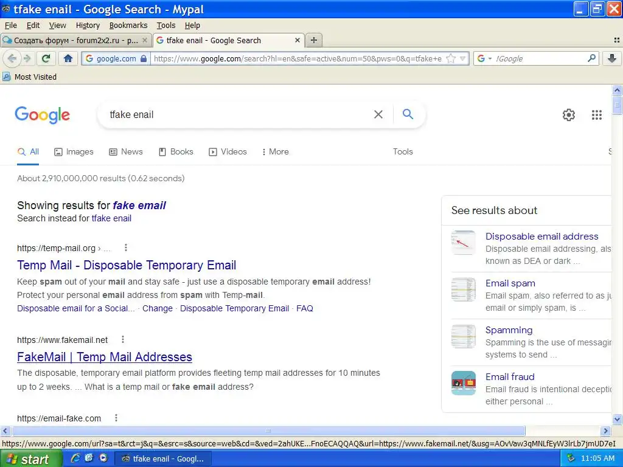Image resolution: width=623 pixels, height=467 pixels.
Task: Open Temp Mail - Disposable Temporary Email result
Action: [127, 265]
